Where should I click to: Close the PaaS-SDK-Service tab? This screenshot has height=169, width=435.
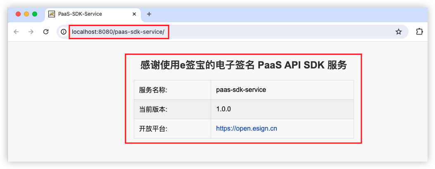pos(134,14)
